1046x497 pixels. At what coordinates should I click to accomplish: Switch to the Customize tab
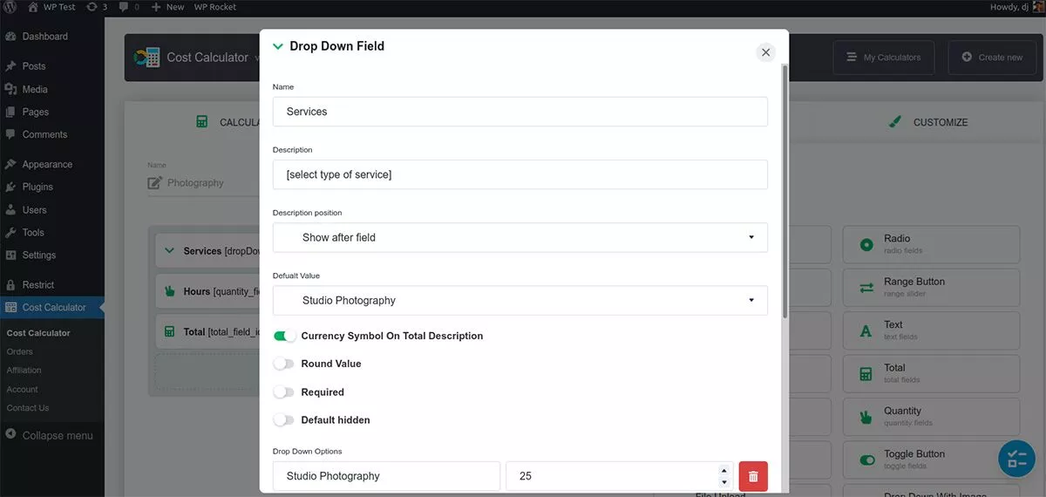(928, 122)
